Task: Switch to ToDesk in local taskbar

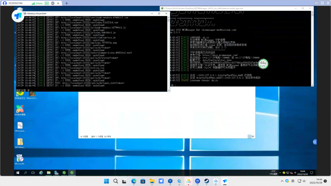Action: point(225,181)
